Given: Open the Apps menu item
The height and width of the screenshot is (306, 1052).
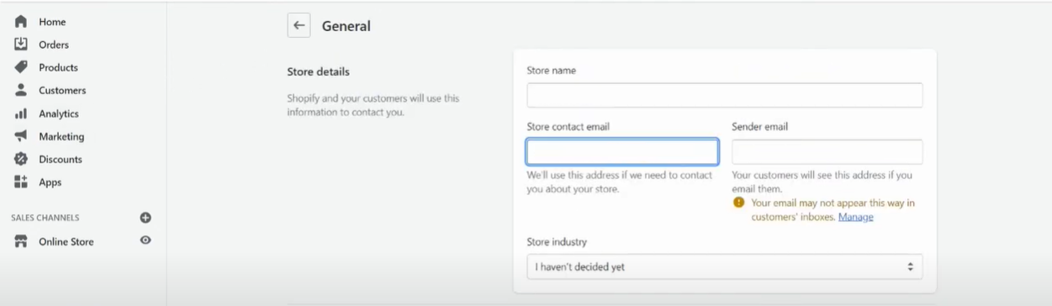Looking at the screenshot, I should [x=50, y=182].
